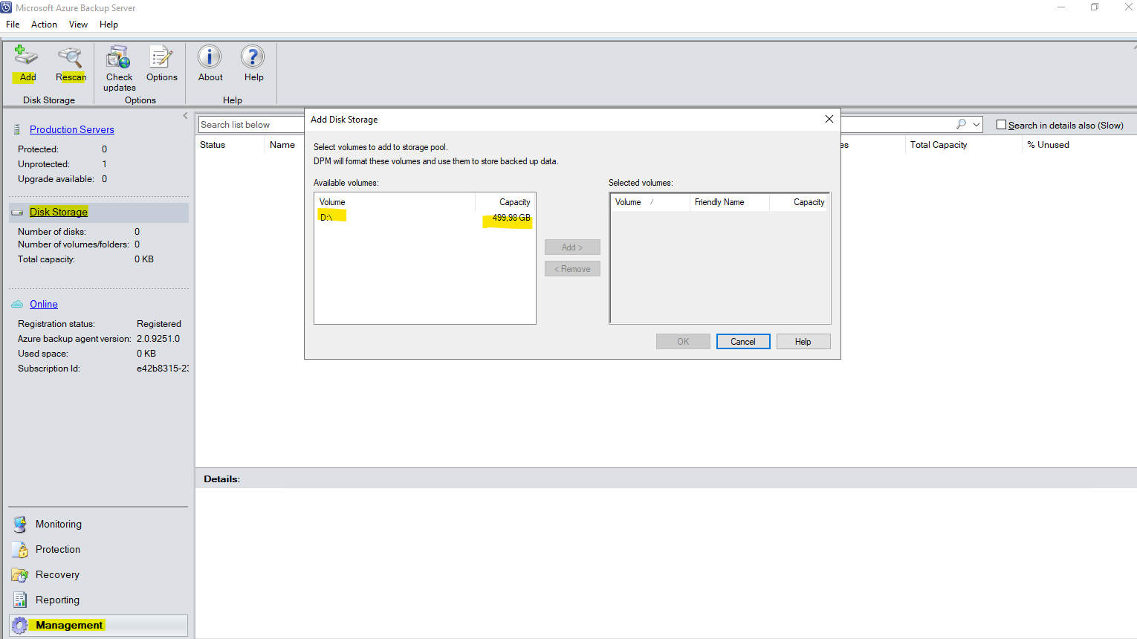
Task: Click the Help question mark icon
Action: pyautogui.click(x=253, y=56)
